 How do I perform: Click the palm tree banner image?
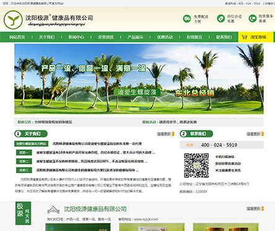coord(139,79)
